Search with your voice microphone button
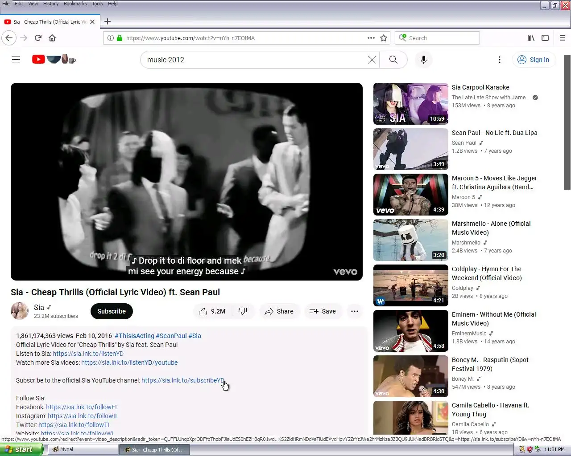Image resolution: width=571 pixels, height=456 pixels. click(423, 60)
